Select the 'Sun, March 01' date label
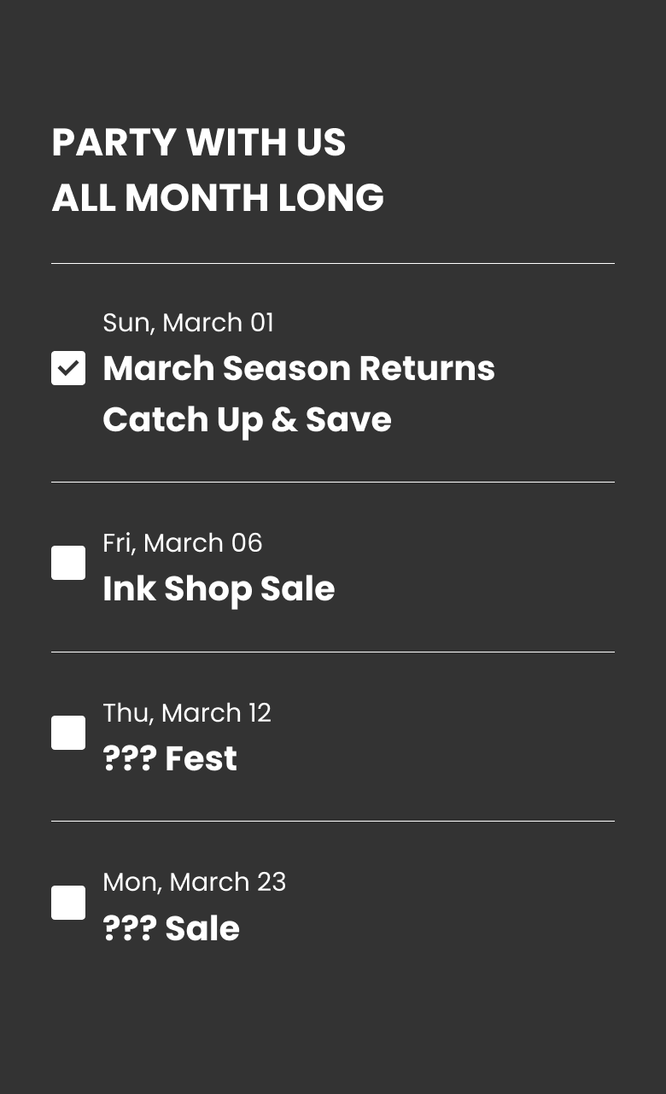This screenshot has height=1094, width=666. tap(188, 323)
